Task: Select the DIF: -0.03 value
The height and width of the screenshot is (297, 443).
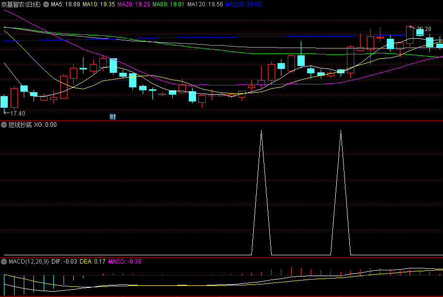Action: point(64,262)
